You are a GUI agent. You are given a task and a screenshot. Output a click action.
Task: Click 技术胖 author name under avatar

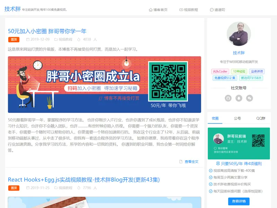pos(239,53)
